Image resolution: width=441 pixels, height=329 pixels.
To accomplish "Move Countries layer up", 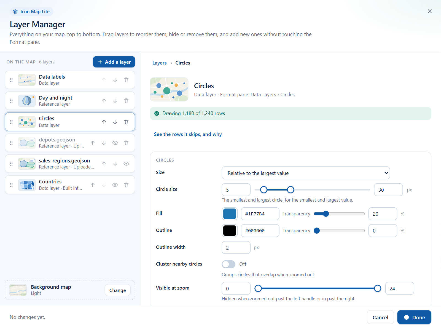I will click(93, 185).
